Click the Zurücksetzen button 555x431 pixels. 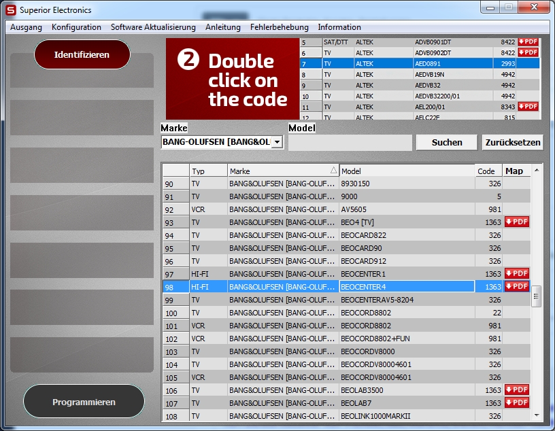(513, 142)
